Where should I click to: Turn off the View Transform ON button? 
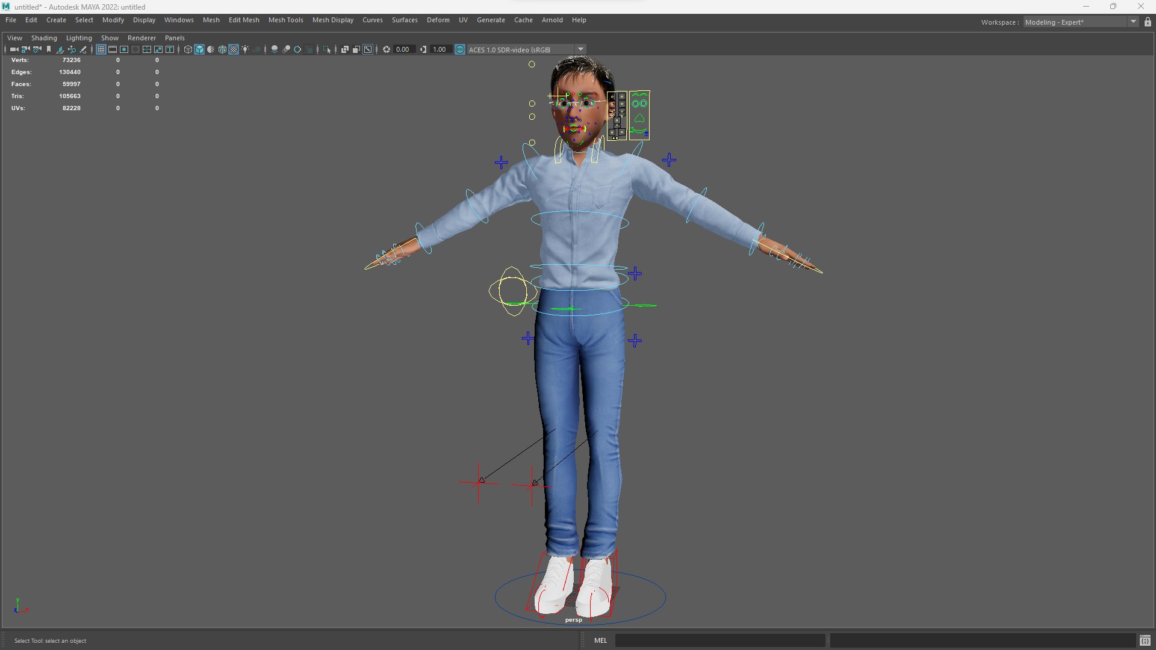460,49
